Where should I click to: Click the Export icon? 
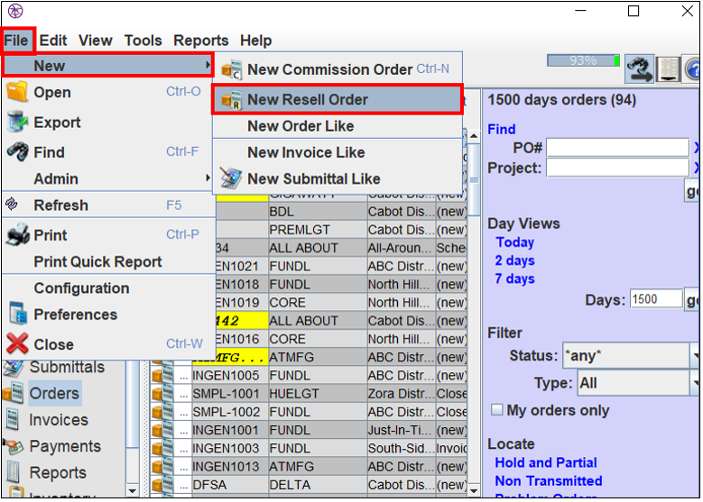tap(17, 123)
